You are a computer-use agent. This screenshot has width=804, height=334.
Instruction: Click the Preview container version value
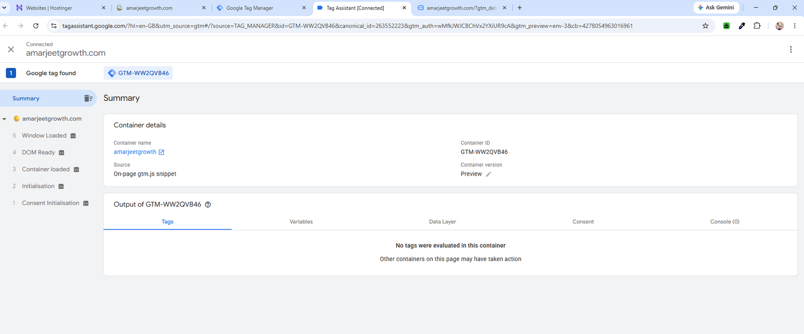tap(471, 174)
